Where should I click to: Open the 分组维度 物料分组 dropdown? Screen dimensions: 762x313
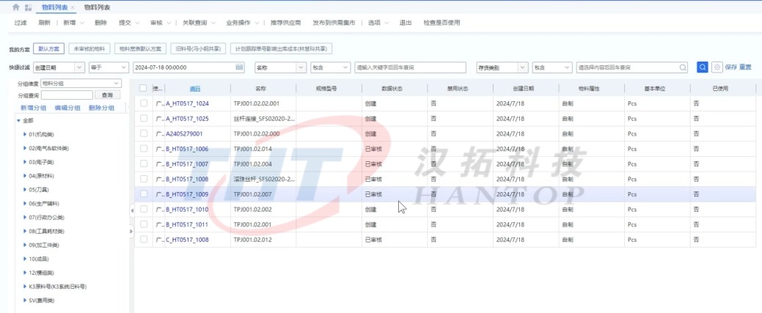coord(81,84)
